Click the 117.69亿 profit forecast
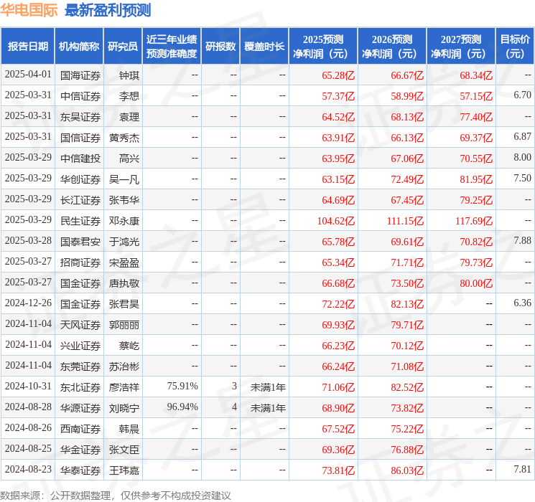 474,221
